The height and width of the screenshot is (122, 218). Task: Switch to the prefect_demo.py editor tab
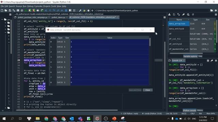(x=58, y=17)
